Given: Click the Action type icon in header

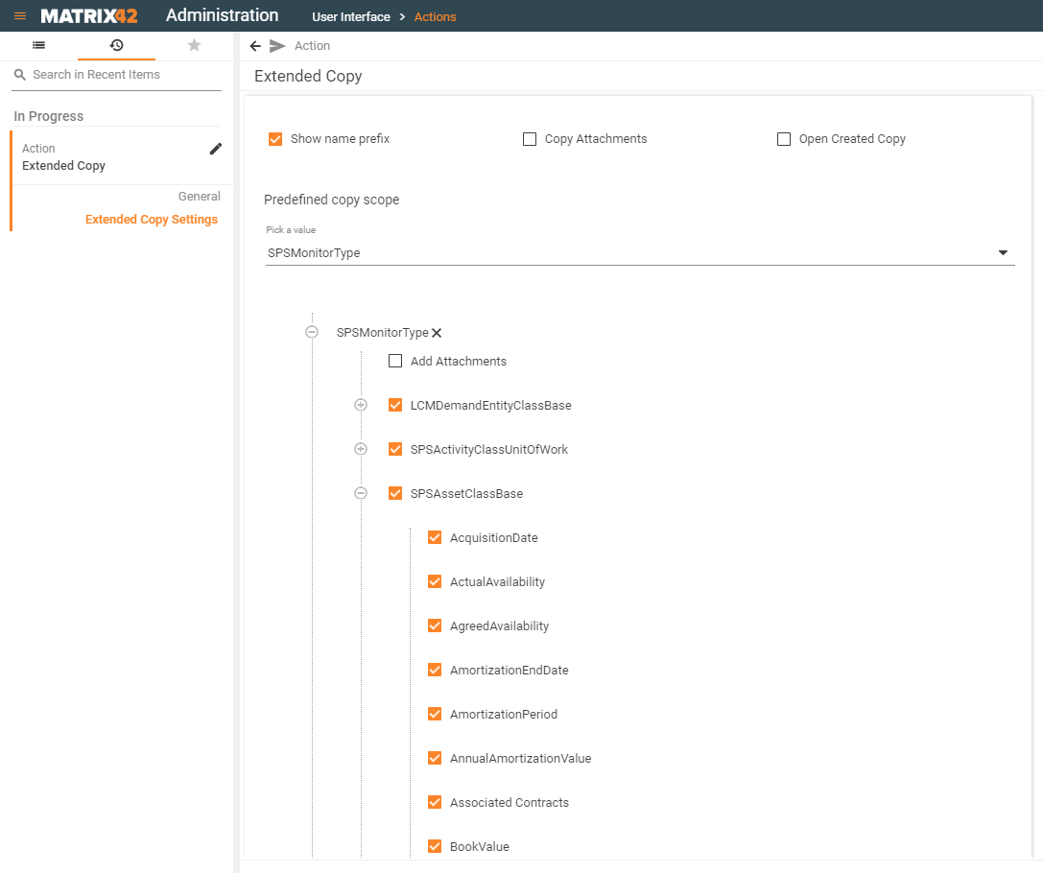Looking at the screenshot, I should coord(277,46).
